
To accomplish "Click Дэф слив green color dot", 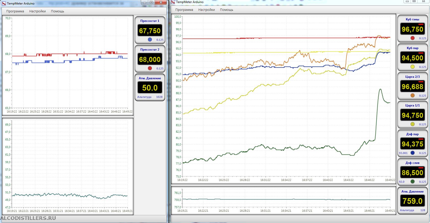I will click(413, 181).
